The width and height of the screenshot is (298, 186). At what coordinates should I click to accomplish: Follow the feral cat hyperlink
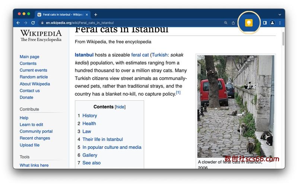pos(140,55)
